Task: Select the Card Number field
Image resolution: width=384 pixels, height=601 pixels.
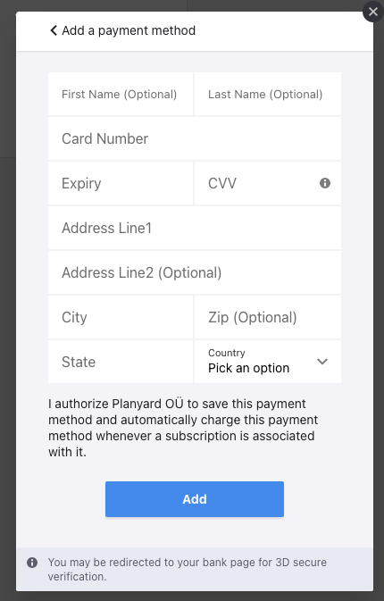Action: (x=195, y=138)
